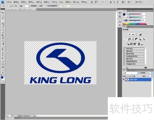Screen dimensions: 154x120
Task: Add a Channel Mixer adjustment
Action: pos(144,39)
